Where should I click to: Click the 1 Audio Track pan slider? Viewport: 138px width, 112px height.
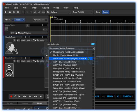click(25, 37)
